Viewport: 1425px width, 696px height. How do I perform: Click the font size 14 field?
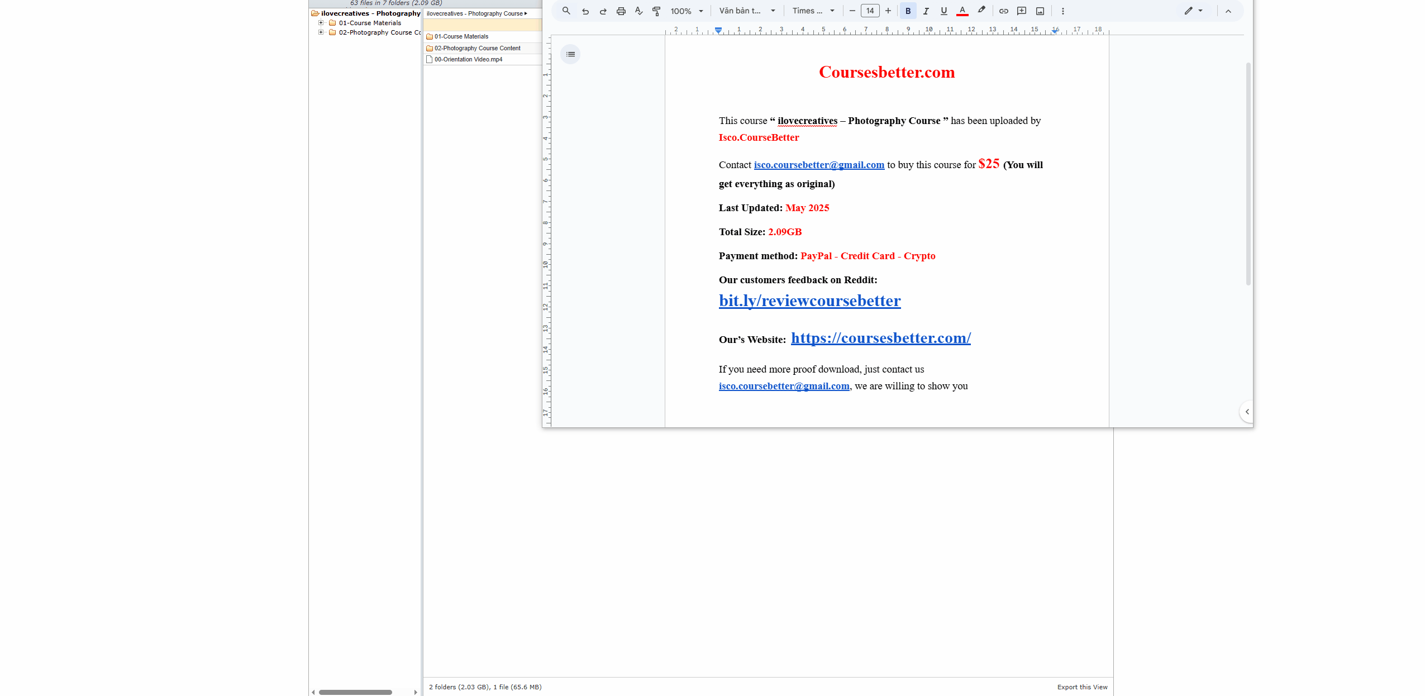point(870,11)
